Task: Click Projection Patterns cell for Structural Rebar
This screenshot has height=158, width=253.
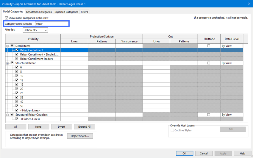Action: point(102,63)
